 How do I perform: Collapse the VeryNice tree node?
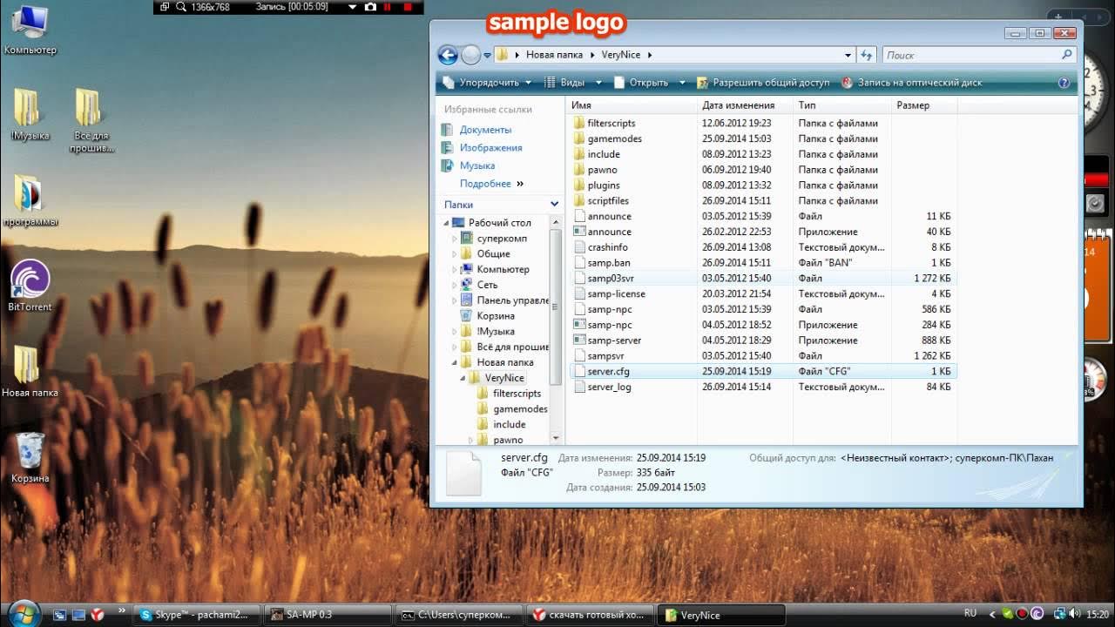(x=463, y=378)
